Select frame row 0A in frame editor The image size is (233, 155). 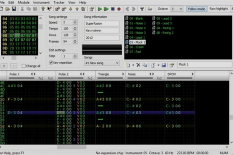tap(19, 44)
